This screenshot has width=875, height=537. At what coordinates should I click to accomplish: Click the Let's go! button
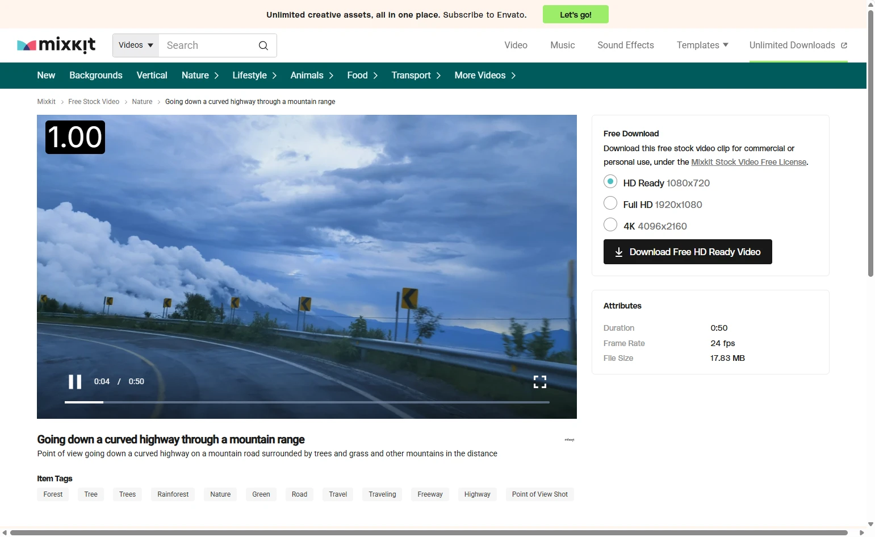(x=575, y=15)
